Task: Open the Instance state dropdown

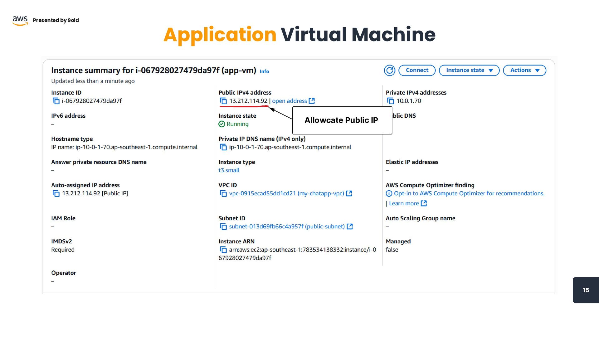Action: pyautogui.click(x=469, y=71)
